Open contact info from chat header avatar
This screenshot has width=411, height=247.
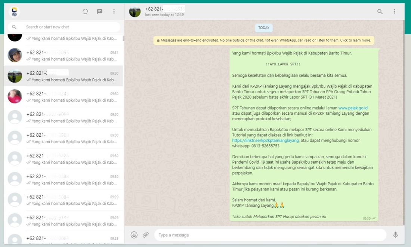[135, 12]
